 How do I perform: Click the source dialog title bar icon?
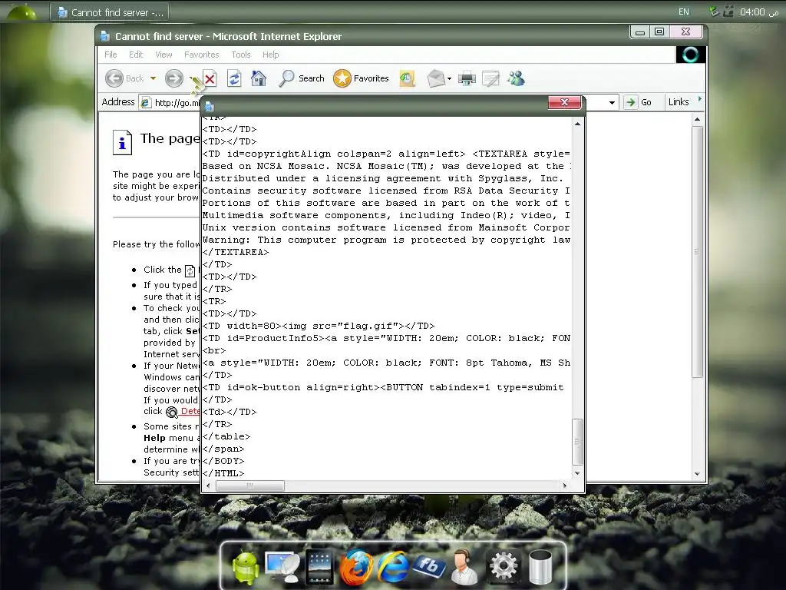click(210, 106)
